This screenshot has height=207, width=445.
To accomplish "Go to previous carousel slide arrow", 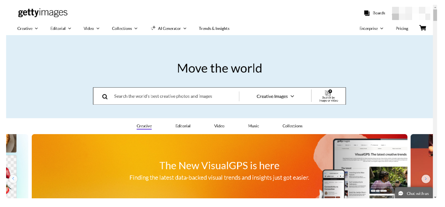I will point(14,179).
